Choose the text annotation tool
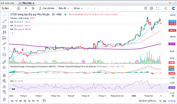177x104 pixels. (x=4, y=49)
